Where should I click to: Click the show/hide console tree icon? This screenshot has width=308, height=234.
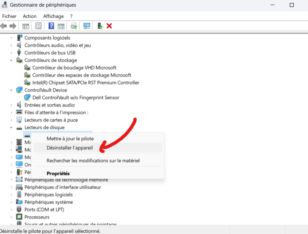pos(26,26)
